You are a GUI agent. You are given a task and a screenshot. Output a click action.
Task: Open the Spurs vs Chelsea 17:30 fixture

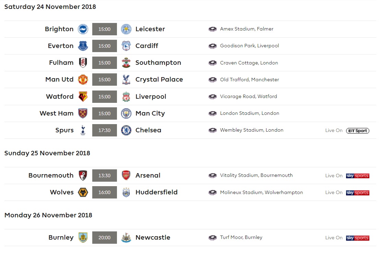[x=105, y=130]
